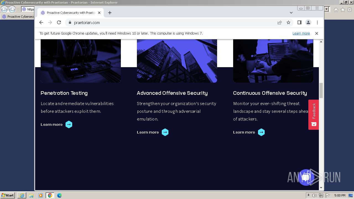Launch Internet Explorer from taskbar

pos(22,195)
